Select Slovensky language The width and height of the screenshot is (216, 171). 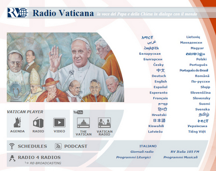(201, 98)
